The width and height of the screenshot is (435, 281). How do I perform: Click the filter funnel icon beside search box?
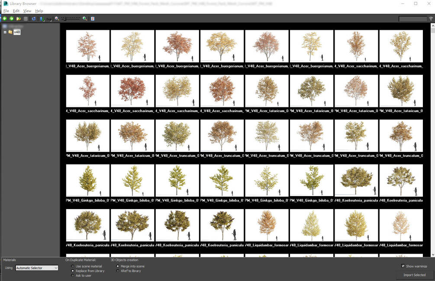431,19
